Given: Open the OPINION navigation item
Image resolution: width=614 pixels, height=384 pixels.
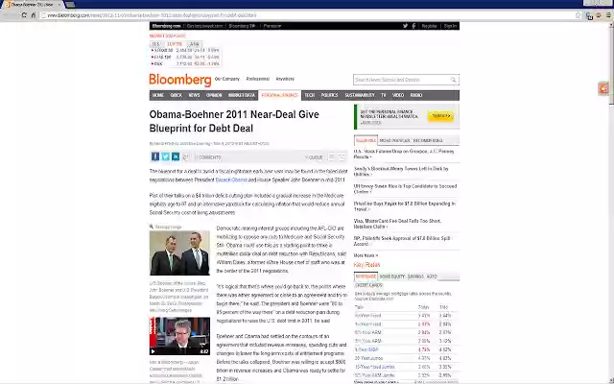Looking at the screenshot, I should point(214,95).
